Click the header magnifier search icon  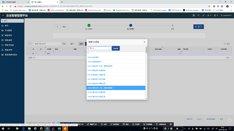tap(198, 15)
